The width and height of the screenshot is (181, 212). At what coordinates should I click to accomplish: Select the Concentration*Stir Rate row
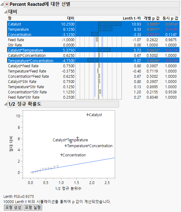[93, 92]
